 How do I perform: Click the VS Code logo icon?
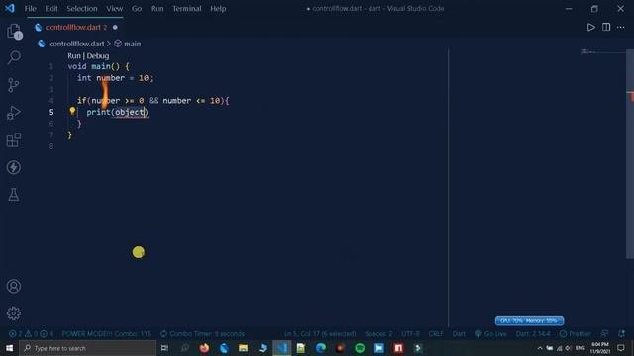10,8
